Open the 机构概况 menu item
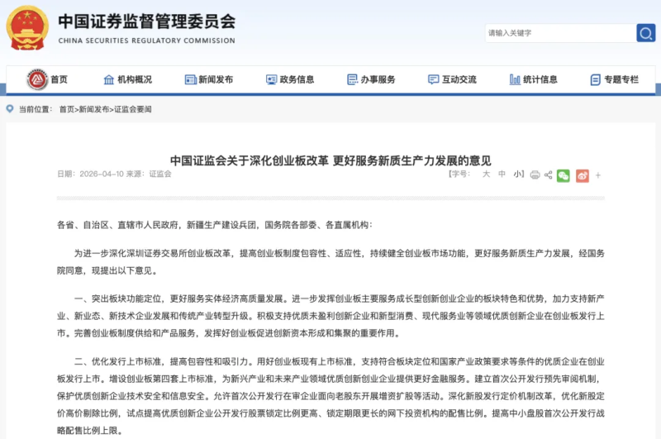 (135, 79)
